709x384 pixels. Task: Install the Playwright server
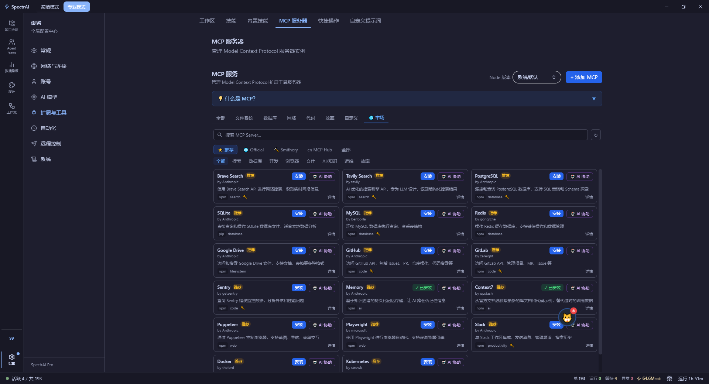[x=428, y=325]
